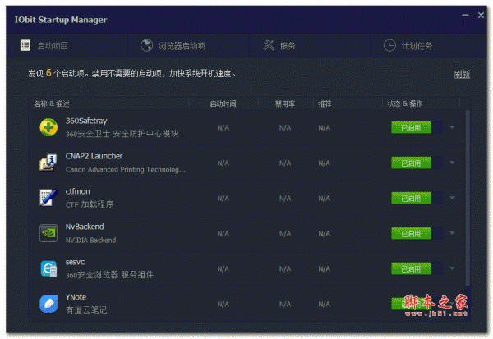The width and height of the screenshot is (493, 339).
Task: Open the 服务 tab
Action: pyautogui.click(x=310, y=46)
